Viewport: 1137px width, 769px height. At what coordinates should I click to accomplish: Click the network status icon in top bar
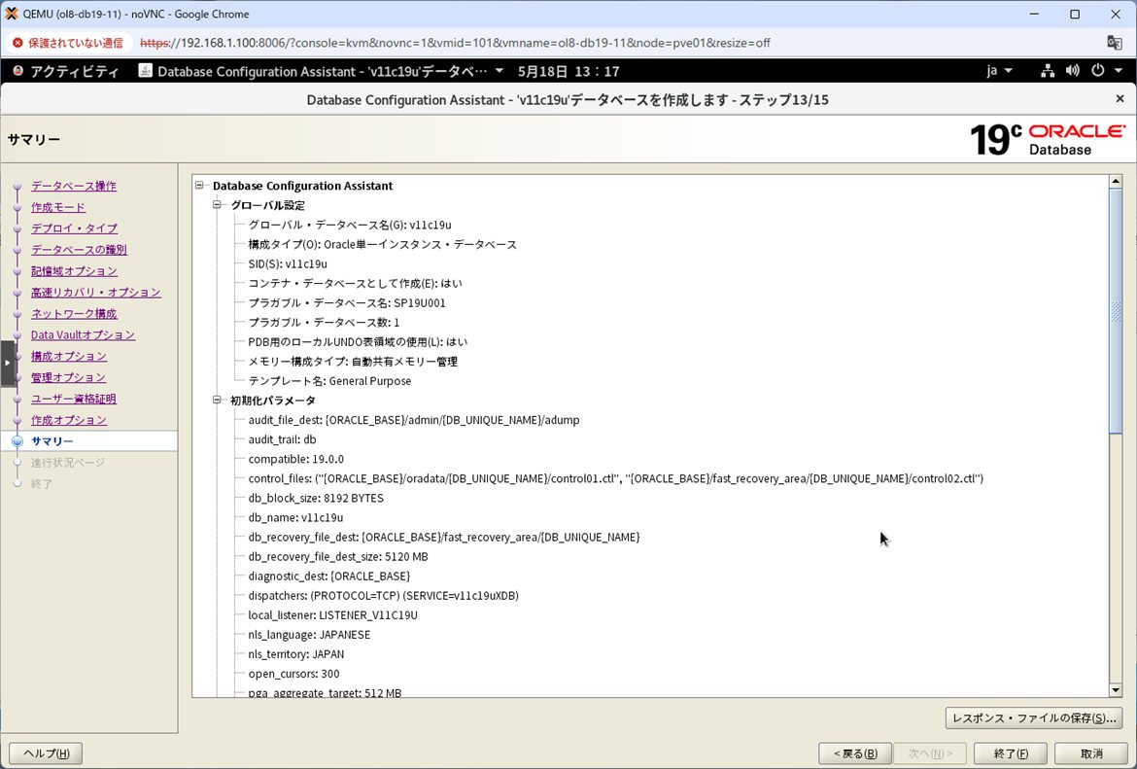1048,71
